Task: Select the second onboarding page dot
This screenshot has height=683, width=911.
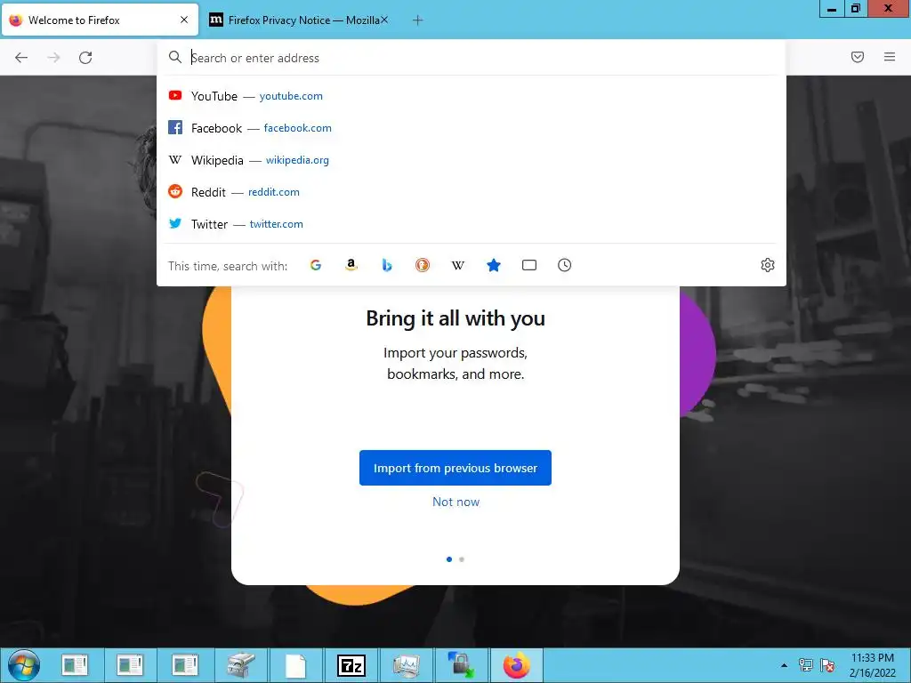Action: click(462, 559)
